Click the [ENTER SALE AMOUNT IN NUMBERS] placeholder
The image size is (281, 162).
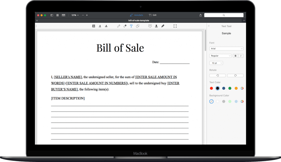[x=97, y=83]
